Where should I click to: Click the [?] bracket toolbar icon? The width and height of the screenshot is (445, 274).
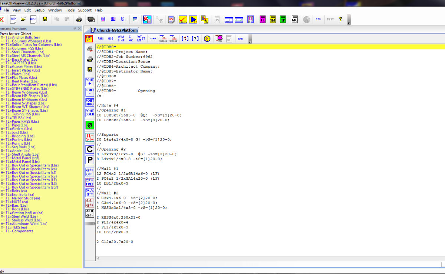click(195, 38)
